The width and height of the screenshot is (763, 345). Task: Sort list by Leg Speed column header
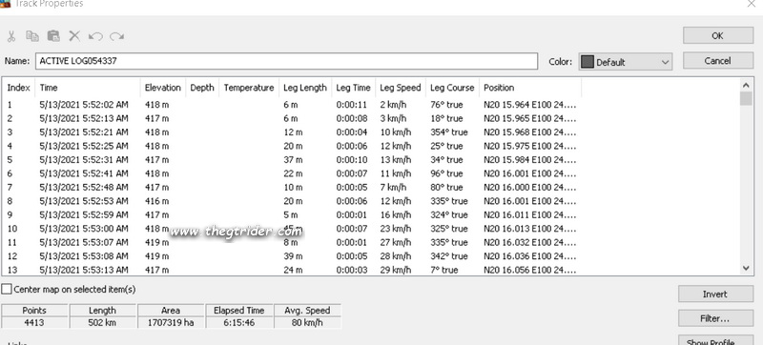tap(400, 88)
